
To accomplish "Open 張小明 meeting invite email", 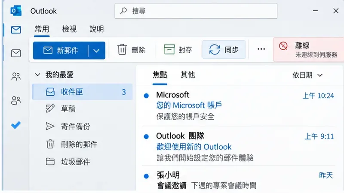I will coord(239,180).
